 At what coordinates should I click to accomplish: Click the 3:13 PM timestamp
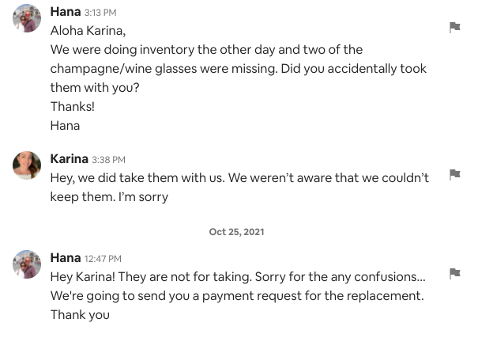[x=100, y=13]
